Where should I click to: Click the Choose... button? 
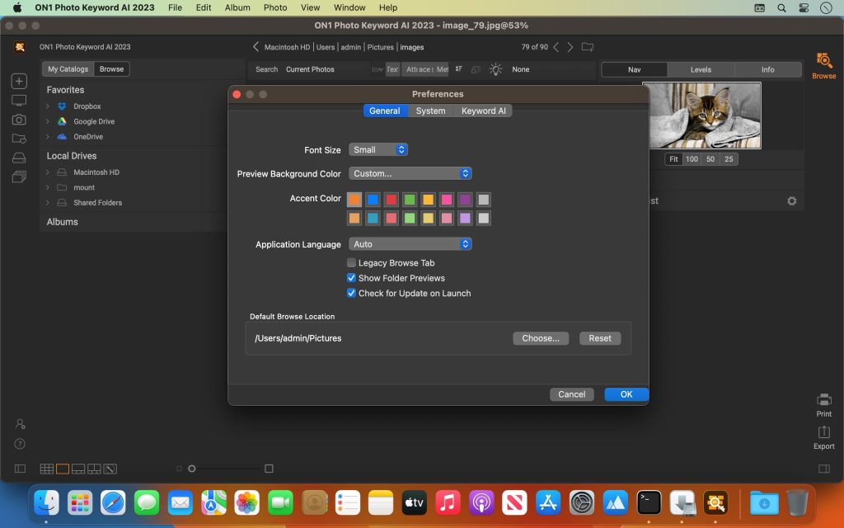(x=541, y=338)
